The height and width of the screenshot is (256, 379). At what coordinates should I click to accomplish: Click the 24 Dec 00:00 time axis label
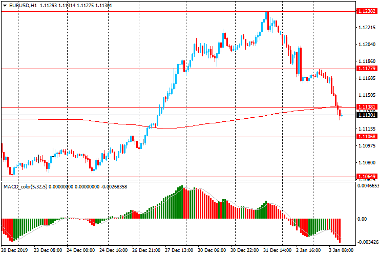point(80,250)
